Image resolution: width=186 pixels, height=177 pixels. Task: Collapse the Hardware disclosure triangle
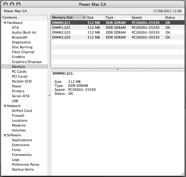click(5, 23)
